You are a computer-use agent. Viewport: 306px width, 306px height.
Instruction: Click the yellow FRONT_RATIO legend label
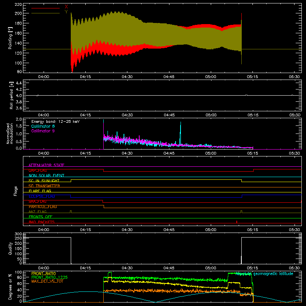coord(44,273)
